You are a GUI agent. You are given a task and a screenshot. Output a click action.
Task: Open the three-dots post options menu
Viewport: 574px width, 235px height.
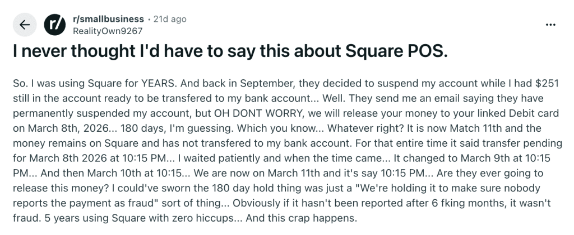[x=550, y=25]
